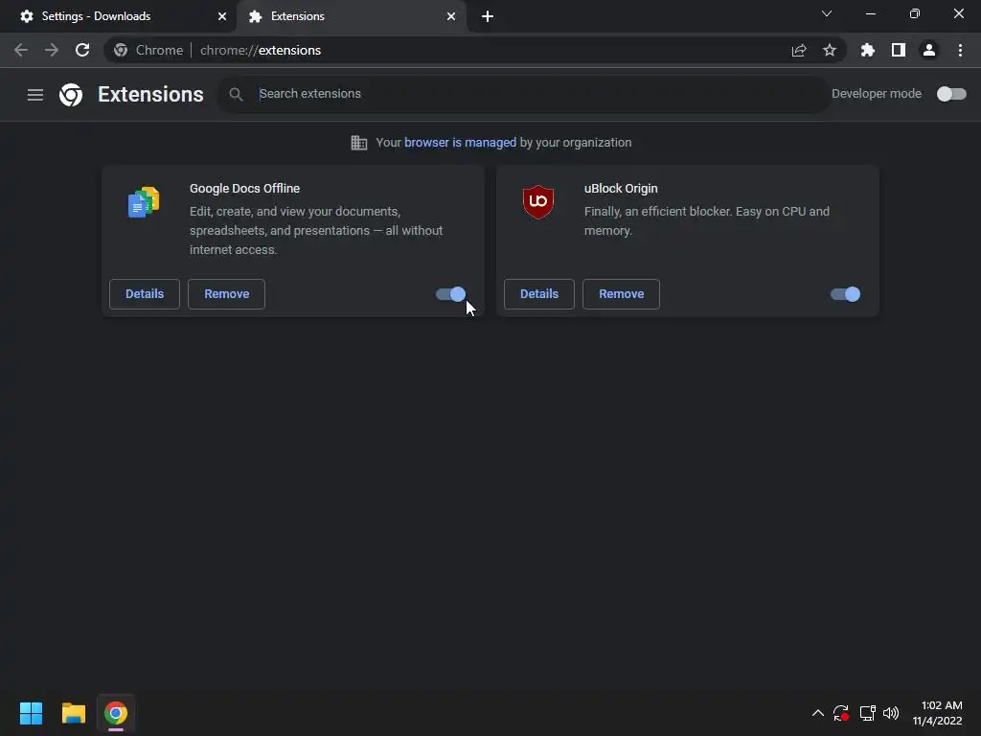The width and height of the screenshot is (981, 736).
Task: Open Details for uBlock Origin
Action: (539, 294)
